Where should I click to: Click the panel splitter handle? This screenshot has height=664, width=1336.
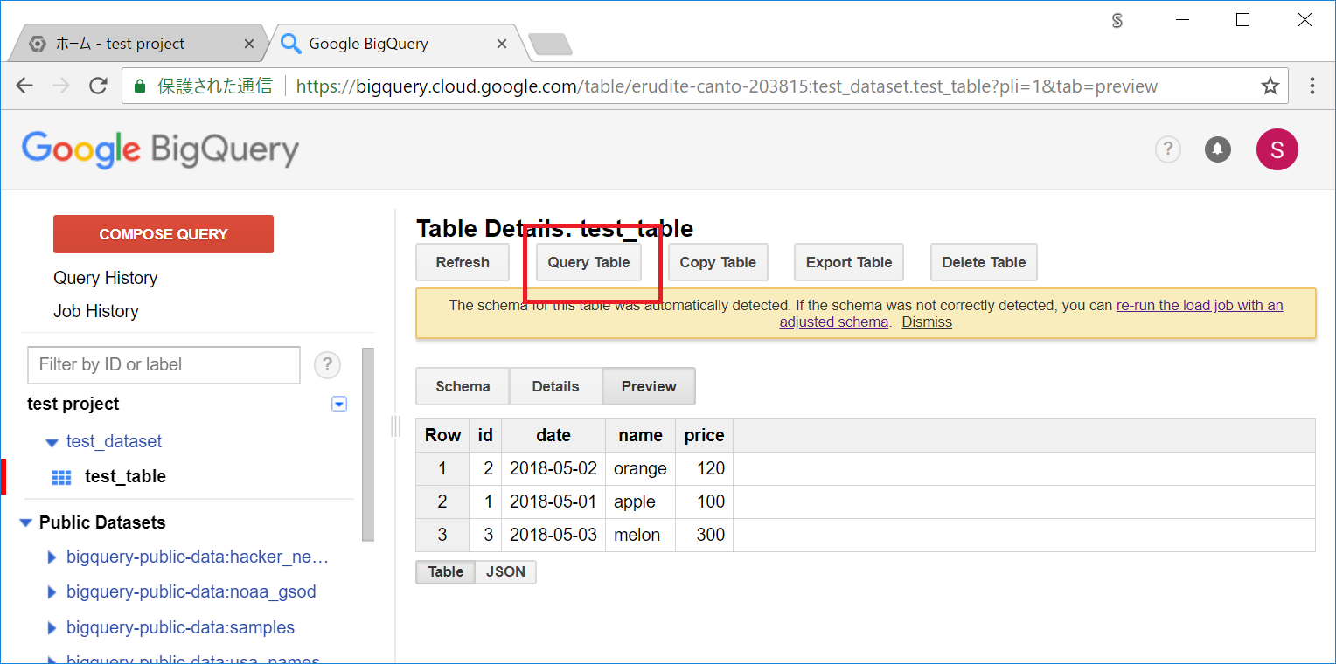395,425
